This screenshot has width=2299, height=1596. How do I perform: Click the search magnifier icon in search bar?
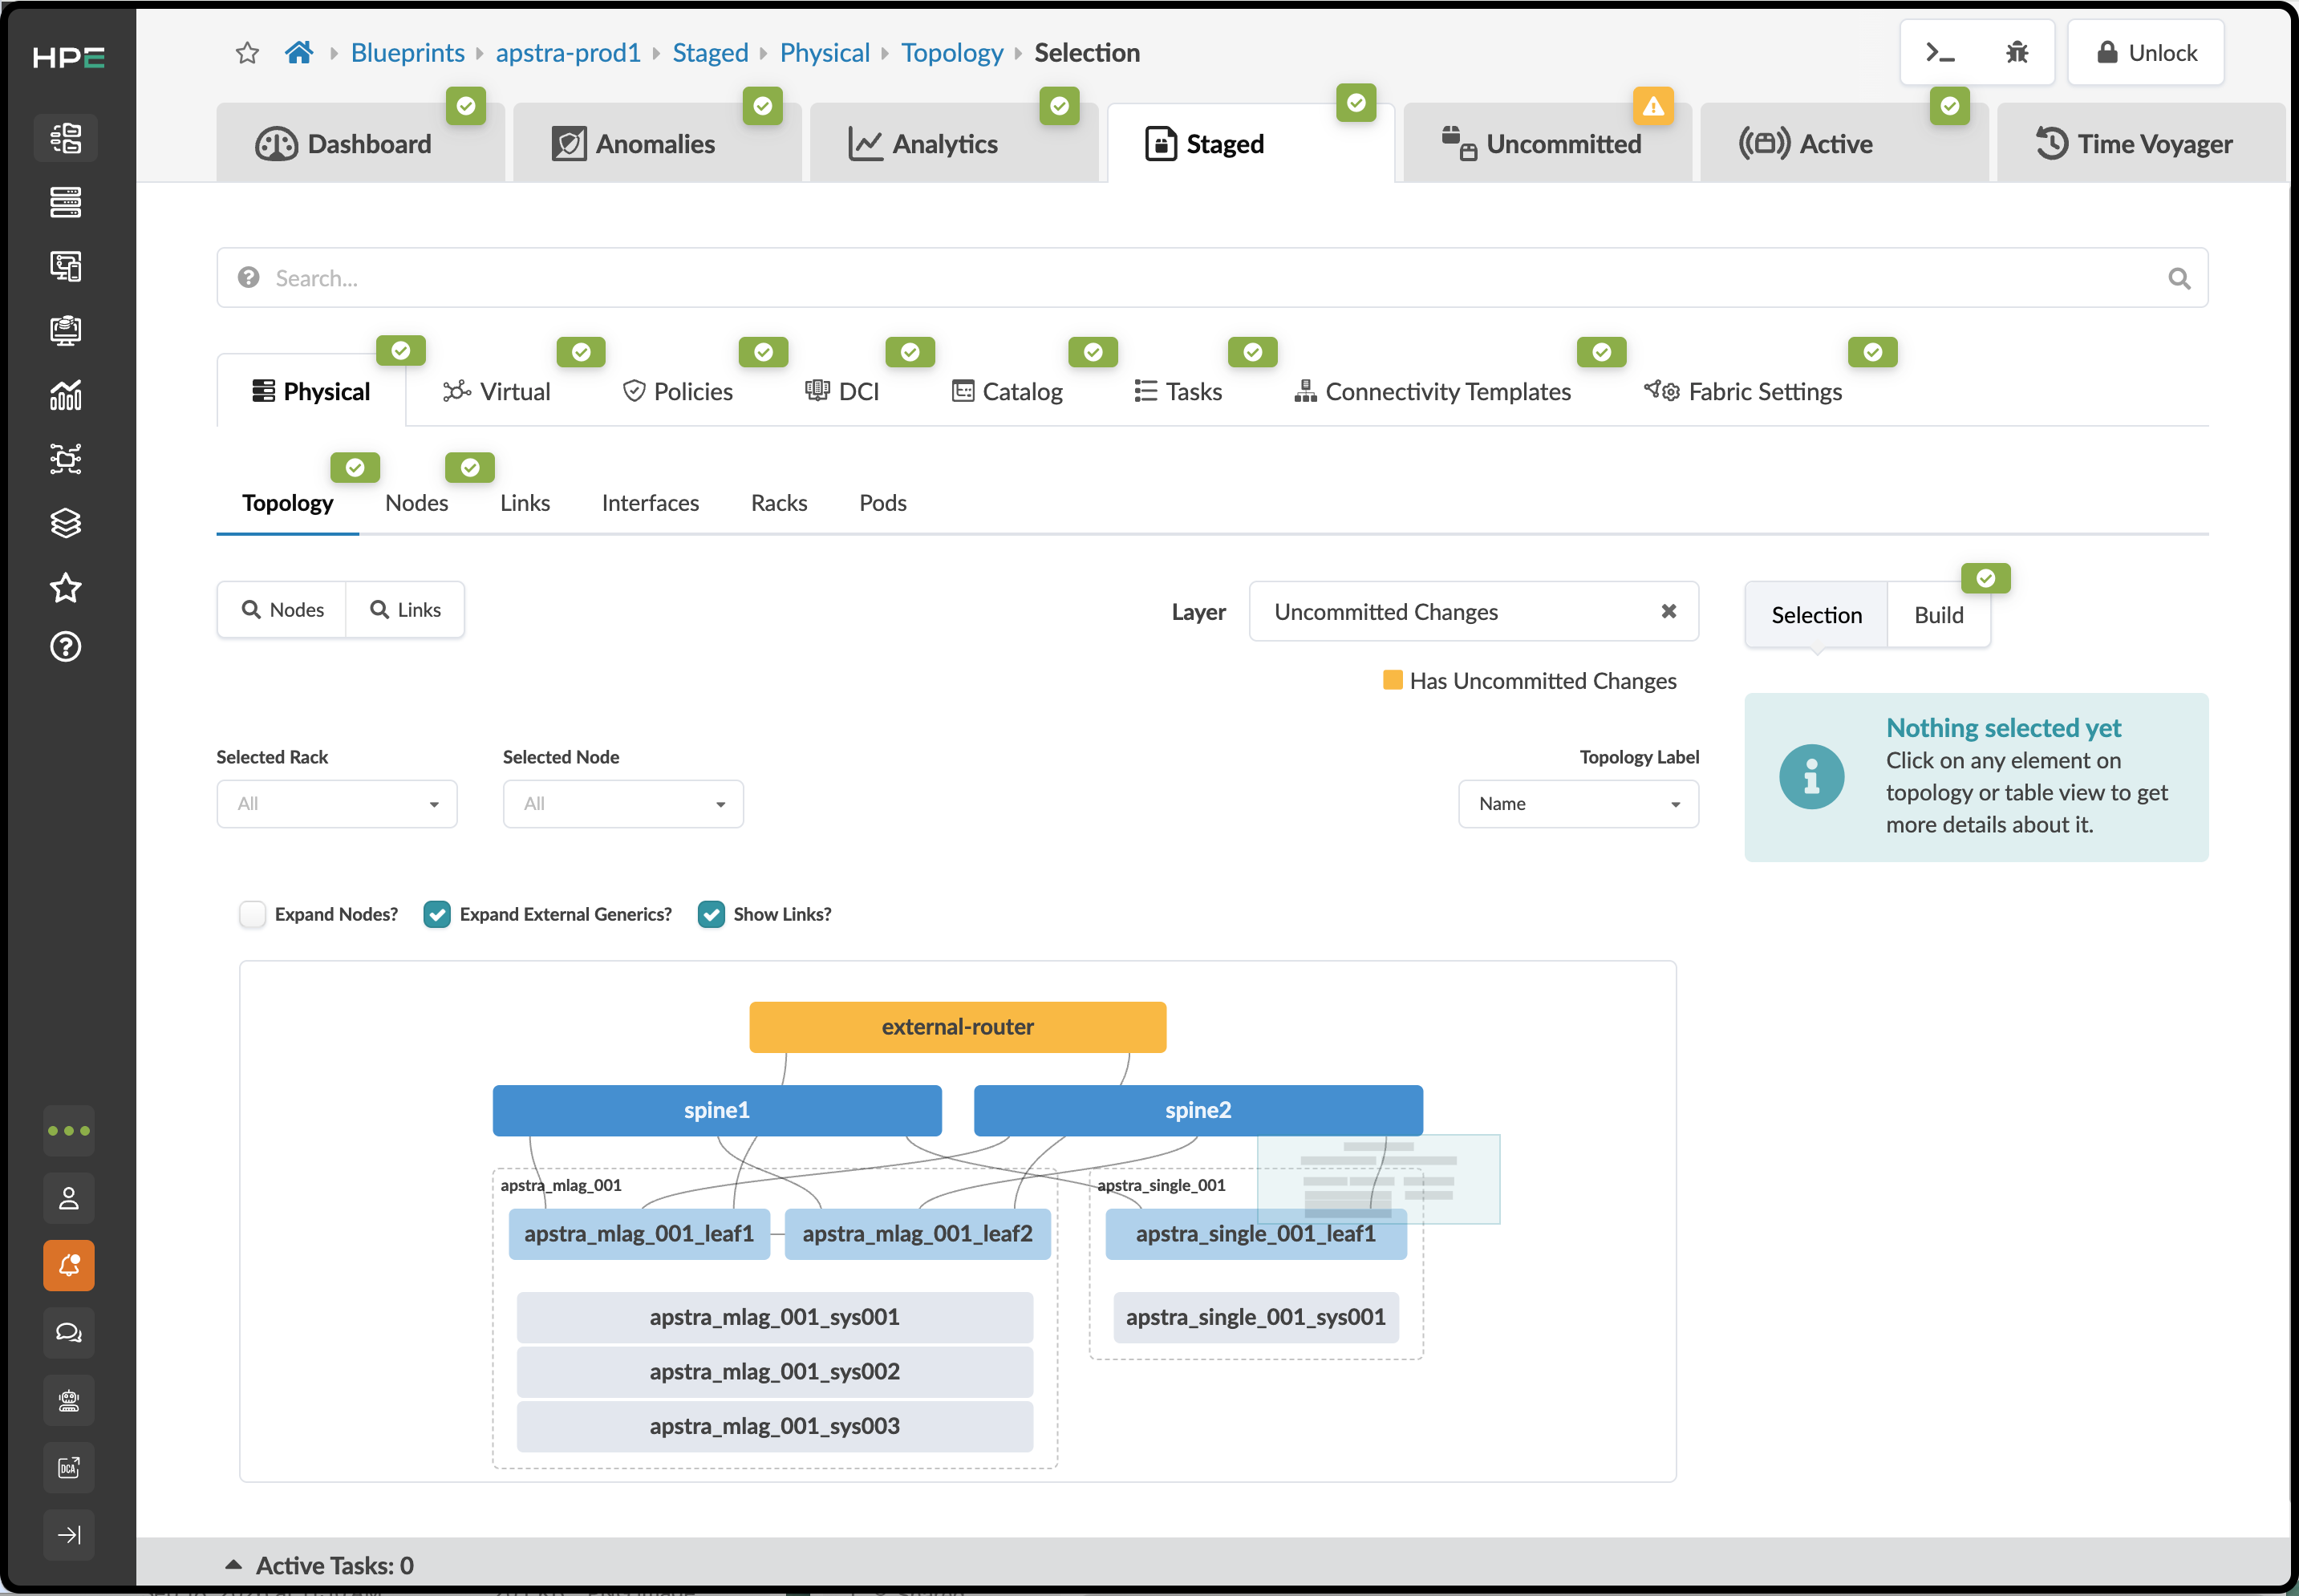(2179, 279)
